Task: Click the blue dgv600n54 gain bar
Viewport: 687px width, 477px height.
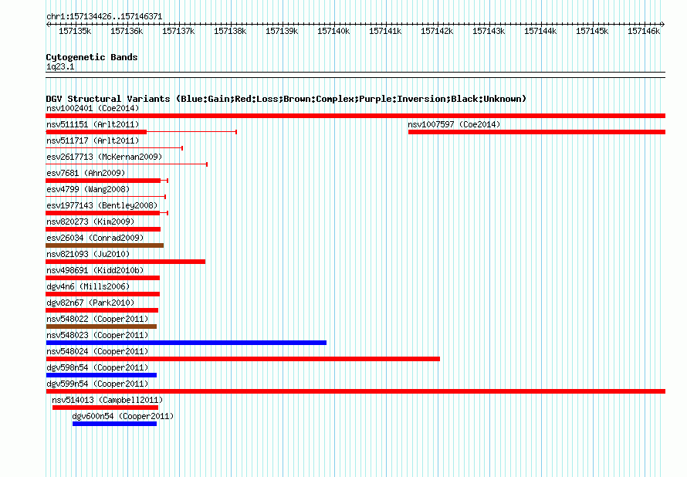Action: pos(114,424)
